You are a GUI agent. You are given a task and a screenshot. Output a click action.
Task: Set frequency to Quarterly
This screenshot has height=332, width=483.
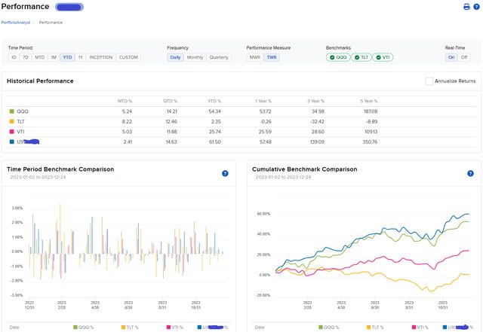pos(219,57)
